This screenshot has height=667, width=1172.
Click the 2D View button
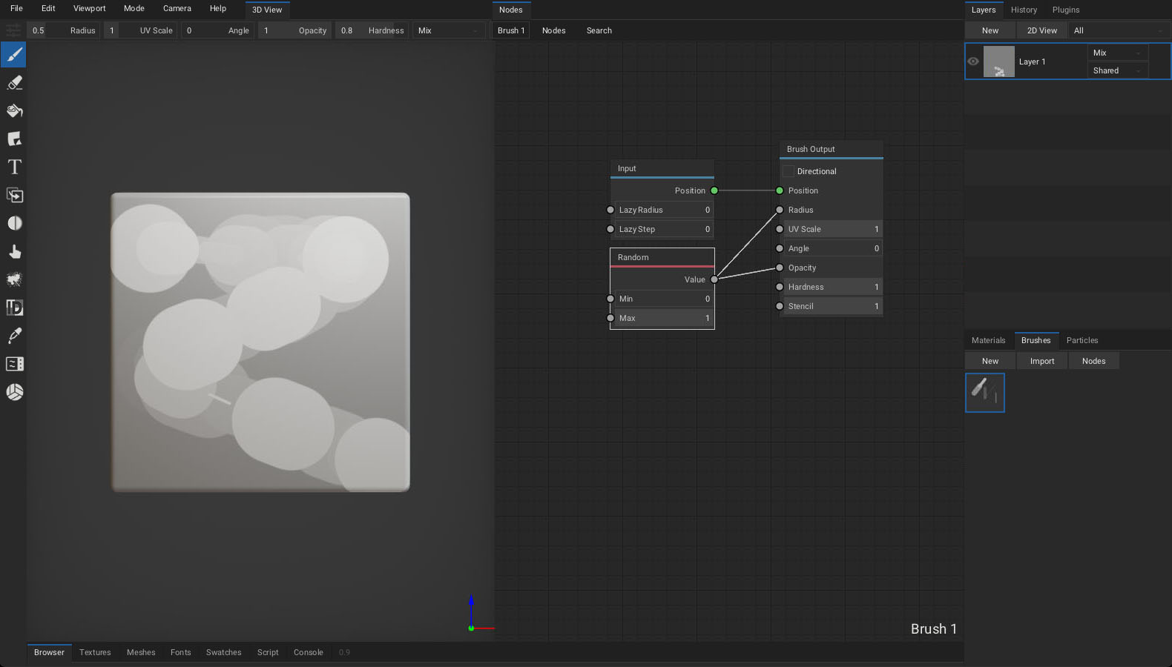[x=1041, y=30]
